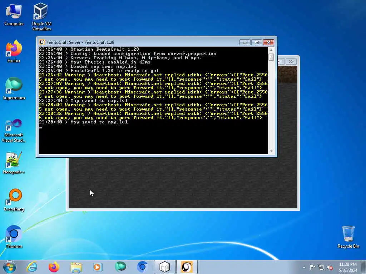
Task: Open the taskbar clock and date
Action: 348,267
